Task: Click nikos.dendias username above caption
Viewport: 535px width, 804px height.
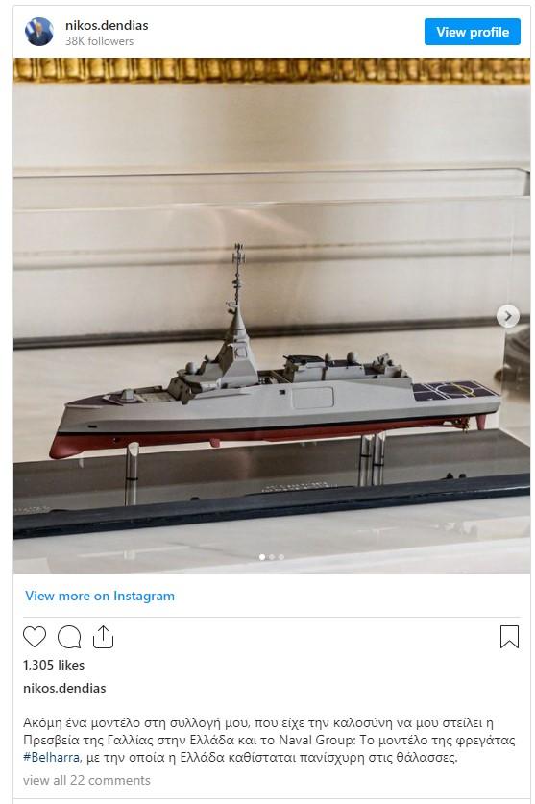Action: click(64, 688)
